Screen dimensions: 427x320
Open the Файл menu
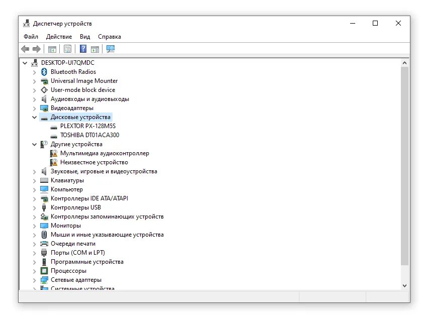click(31, 37)
